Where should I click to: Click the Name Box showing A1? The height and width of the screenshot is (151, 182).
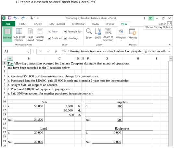click(15, 52)
